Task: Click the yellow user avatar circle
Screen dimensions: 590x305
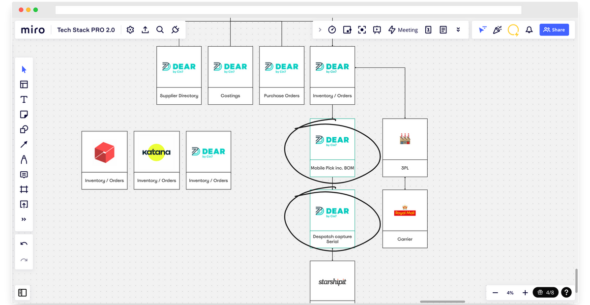Action: click(x=513, y=30)
